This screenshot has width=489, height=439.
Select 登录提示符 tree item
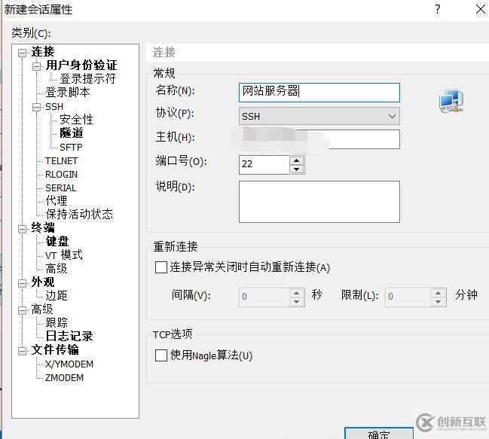click(x=87, y=78)
